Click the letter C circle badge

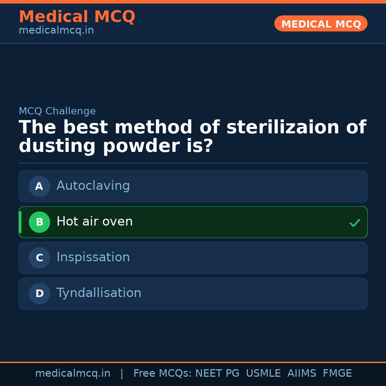39,258
